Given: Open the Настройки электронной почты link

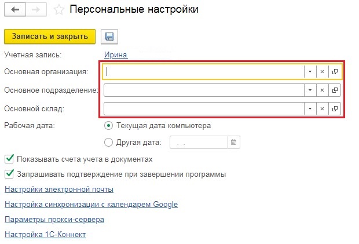Looking at the screenshot, I should click(58, 190).
